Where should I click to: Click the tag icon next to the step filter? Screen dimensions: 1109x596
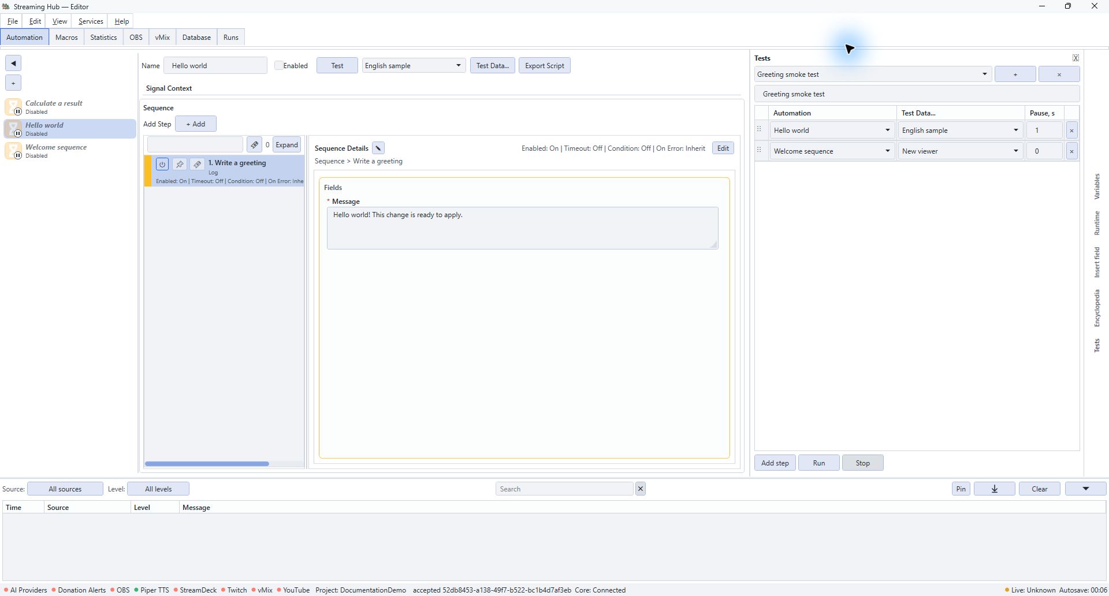[254, 144]
